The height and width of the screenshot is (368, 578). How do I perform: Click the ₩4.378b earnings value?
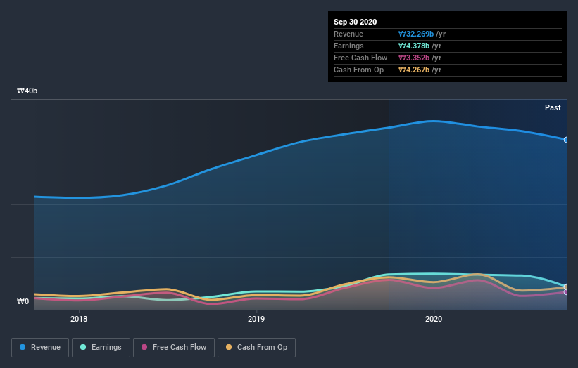click(x=413, y=46)
